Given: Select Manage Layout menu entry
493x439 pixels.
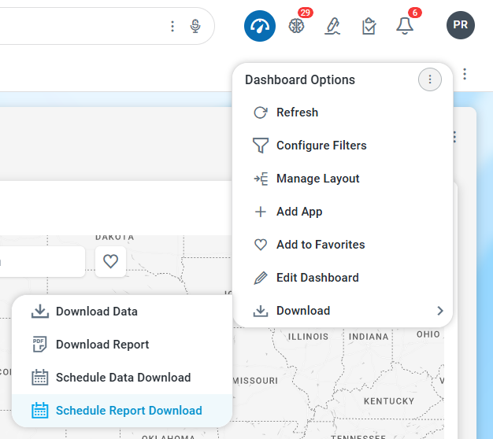Looking at the screenshot, I should pos(317,179).
